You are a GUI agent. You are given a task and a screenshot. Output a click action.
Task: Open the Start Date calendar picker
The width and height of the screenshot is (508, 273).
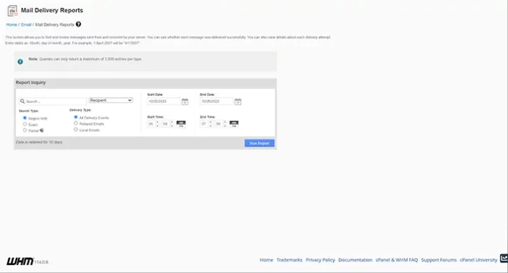[x=185, y=102]
